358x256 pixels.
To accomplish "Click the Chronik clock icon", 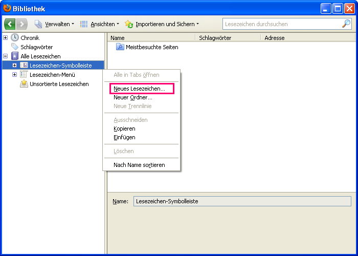I will click(15, 38).
